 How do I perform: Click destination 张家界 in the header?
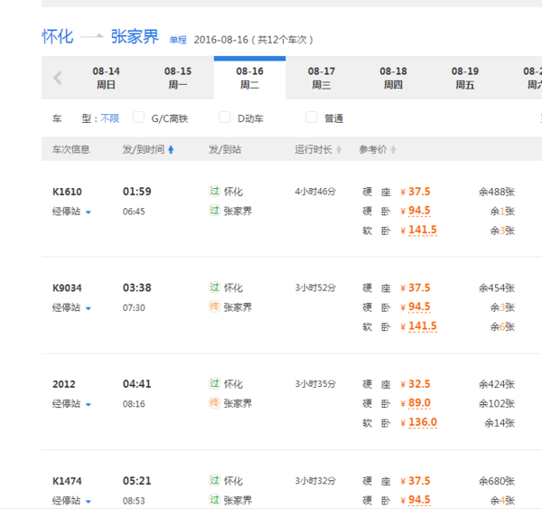[135, 36]
